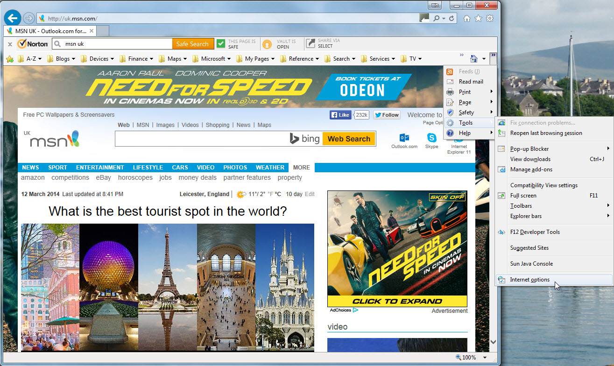Screen dimensions: 614x366
Task: Click Sun Java Console menu entry
Action: click(554, 264)
